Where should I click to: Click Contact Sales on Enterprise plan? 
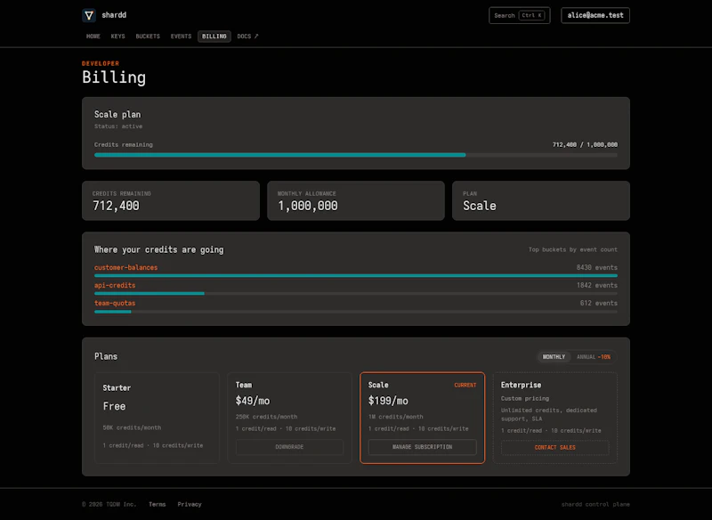pyautogui.click(x=554, y=447)
